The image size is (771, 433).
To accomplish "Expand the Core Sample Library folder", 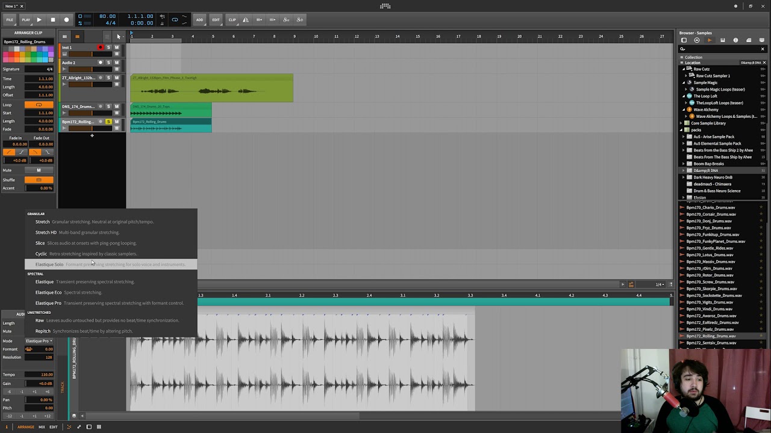I will [x=681, y=123].
